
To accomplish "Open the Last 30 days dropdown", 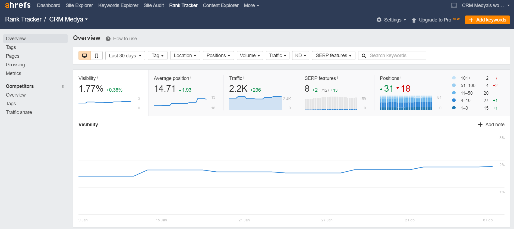I will click(x=125, y=55).
